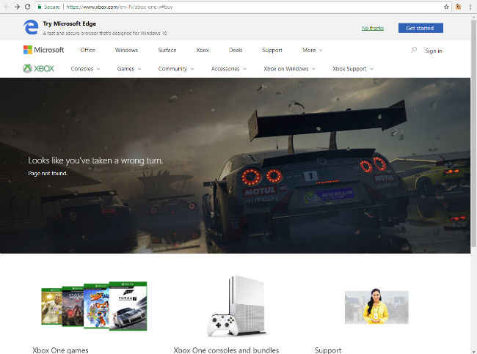This screenshot has height=354, width=477.
Task: Select Xbox in the Microsoft top navigation
Action: (203, 50)
